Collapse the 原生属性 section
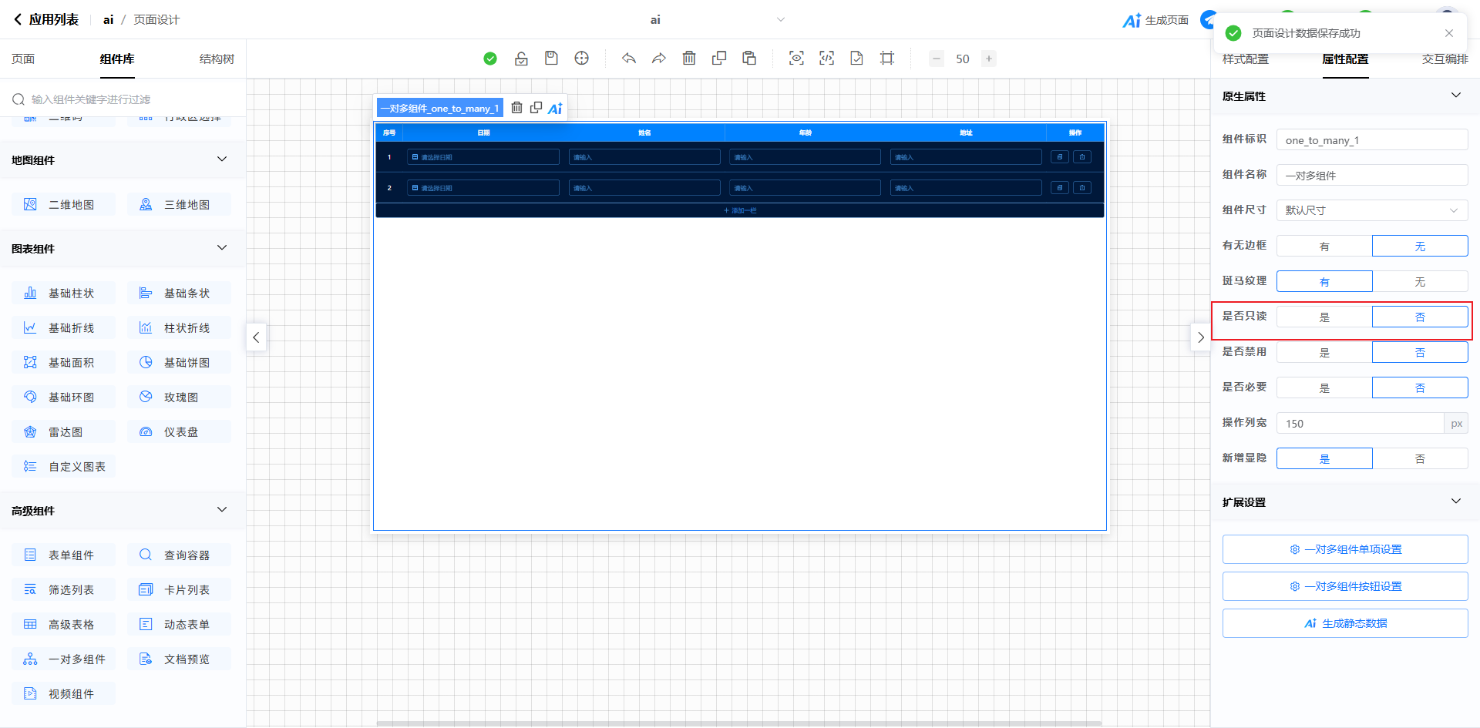The height and width of the screenshot is (728, 1480). coord(1455,96)
